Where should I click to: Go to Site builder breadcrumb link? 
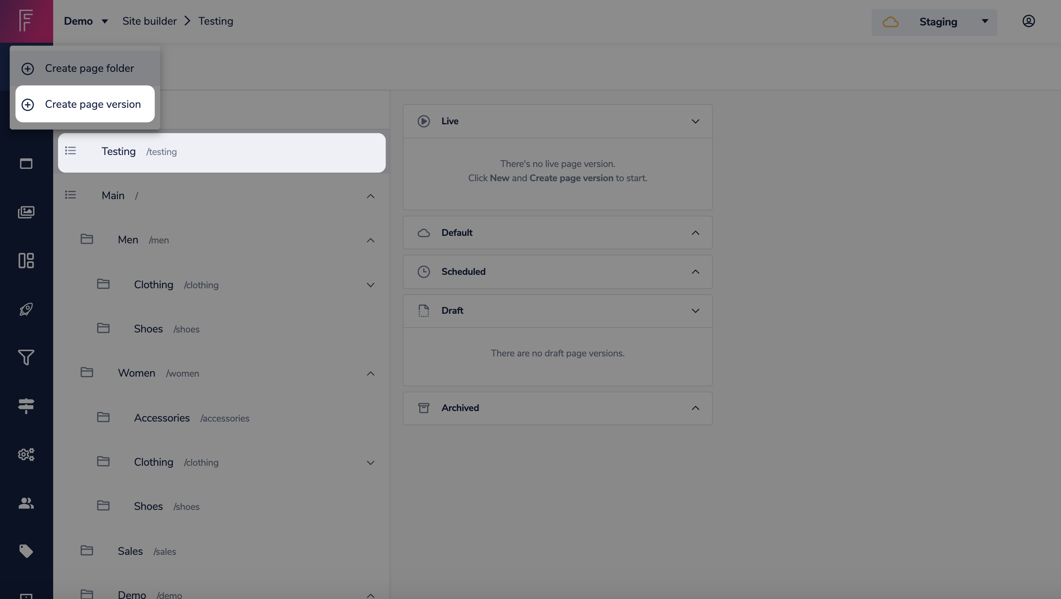149,21
